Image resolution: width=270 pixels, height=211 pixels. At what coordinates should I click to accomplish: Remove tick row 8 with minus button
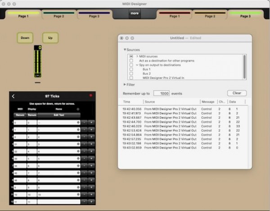pos(84,173)
